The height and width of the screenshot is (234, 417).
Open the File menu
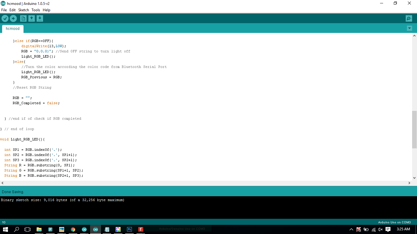[4, 10]
